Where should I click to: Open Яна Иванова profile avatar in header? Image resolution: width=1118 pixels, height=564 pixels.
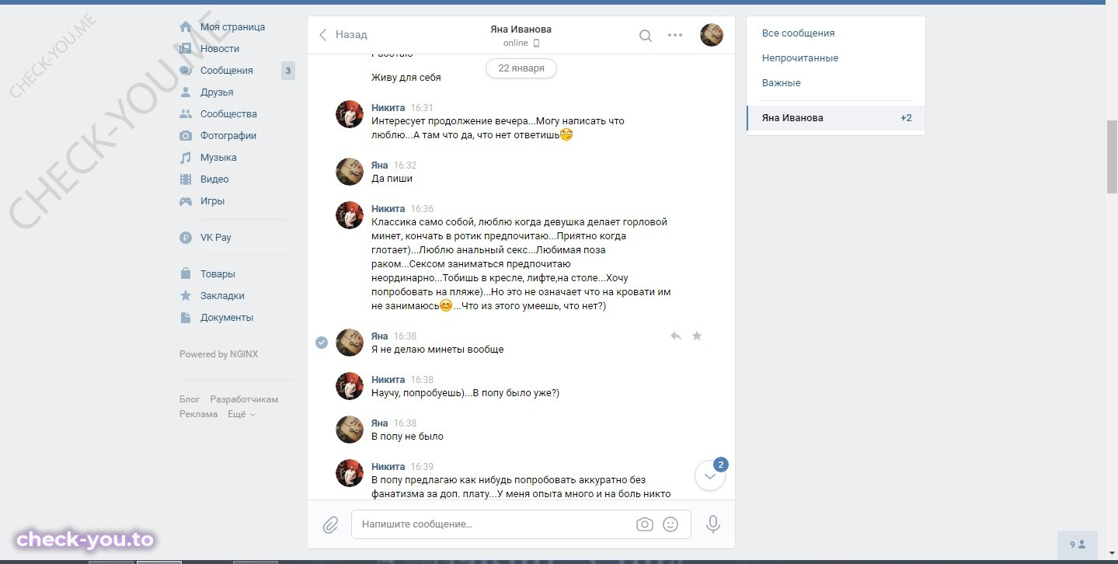(712, 35)
